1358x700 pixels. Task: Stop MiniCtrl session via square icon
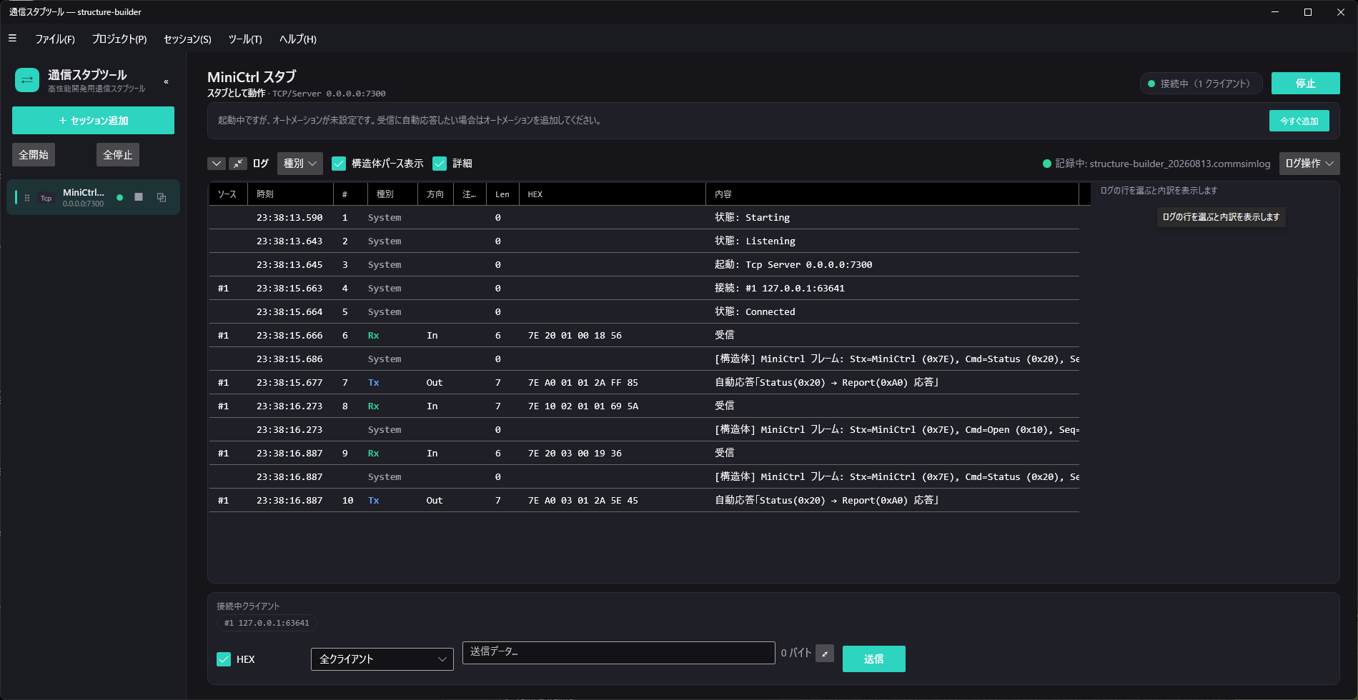tap(139, 197)
